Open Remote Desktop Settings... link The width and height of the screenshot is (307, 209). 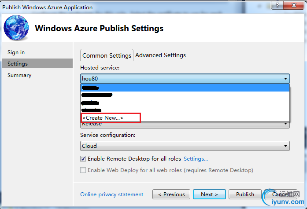click(x=196, y=159)
